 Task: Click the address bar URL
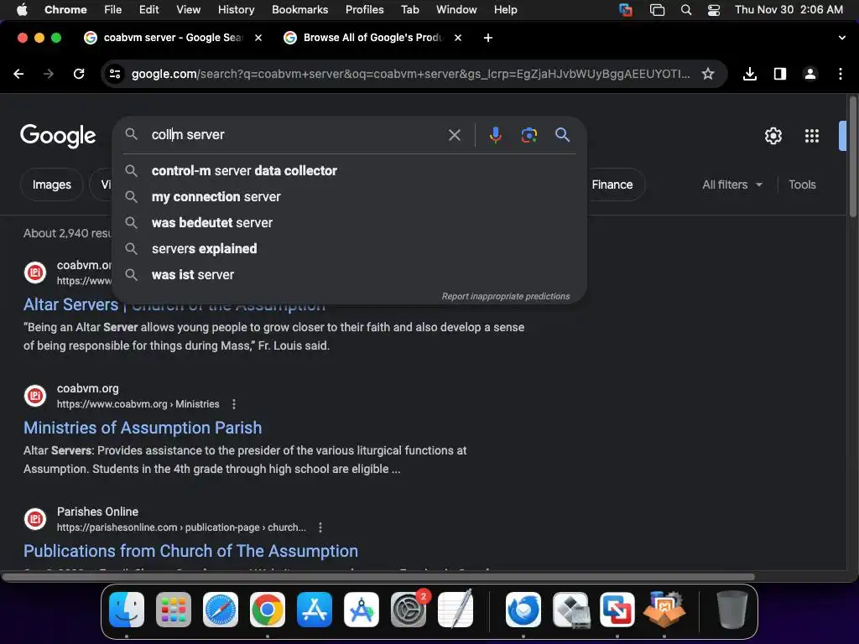coord(410,74)
